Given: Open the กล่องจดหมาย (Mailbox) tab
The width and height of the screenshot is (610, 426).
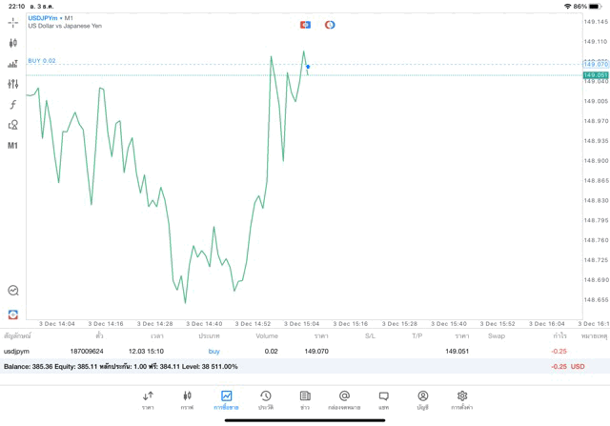Looking at the screenshot, I should [344, 400].
